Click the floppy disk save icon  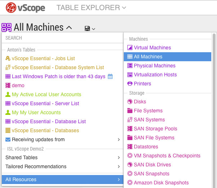tap(87, 28)
